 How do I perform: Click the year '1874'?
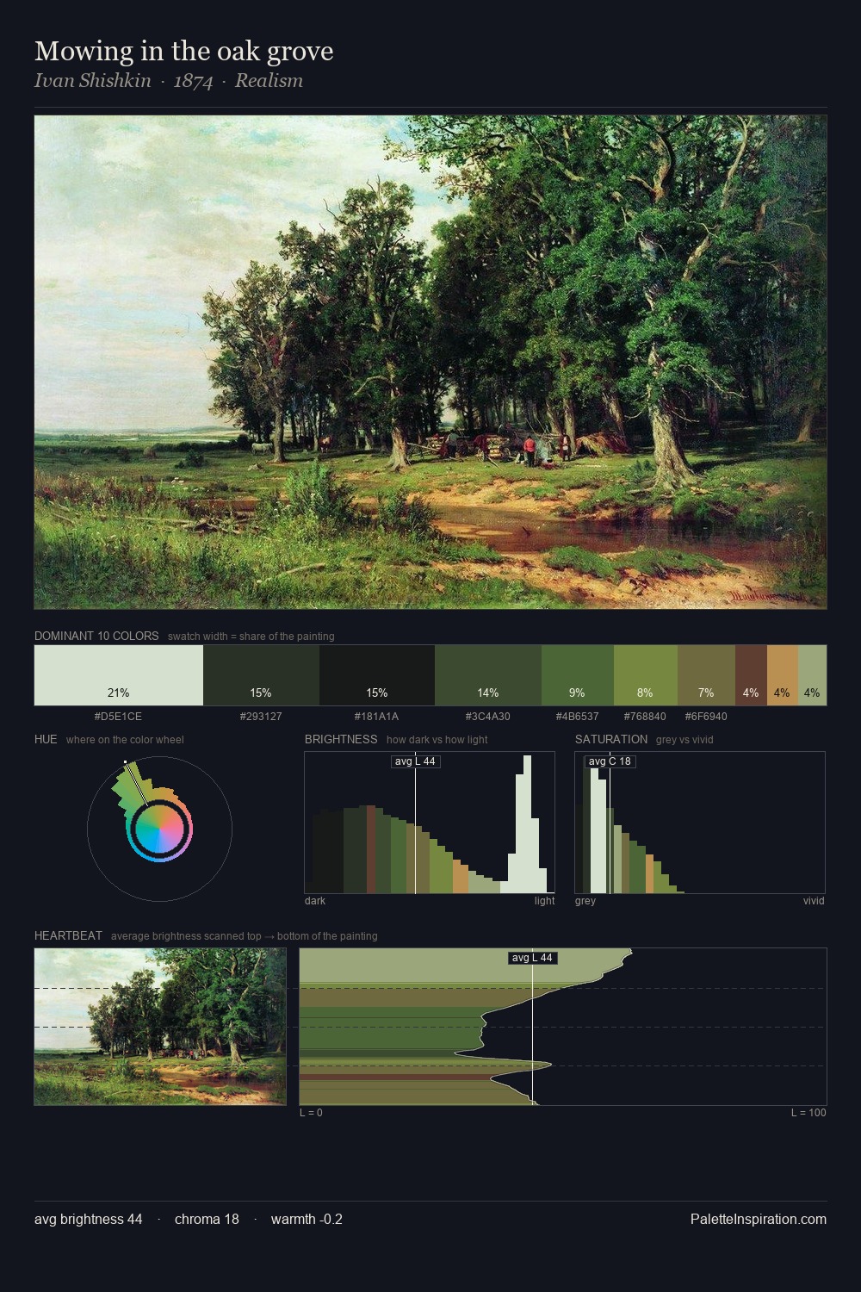pos(193,81)
